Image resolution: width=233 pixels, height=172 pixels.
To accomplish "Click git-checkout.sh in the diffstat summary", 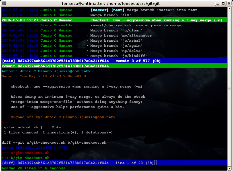I will 19,127.
